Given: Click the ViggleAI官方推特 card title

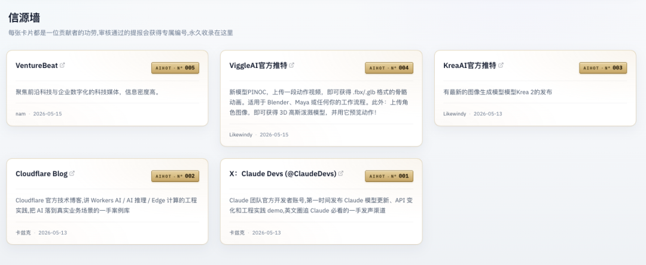Looking at the screenshot, I should coord(258,65).
